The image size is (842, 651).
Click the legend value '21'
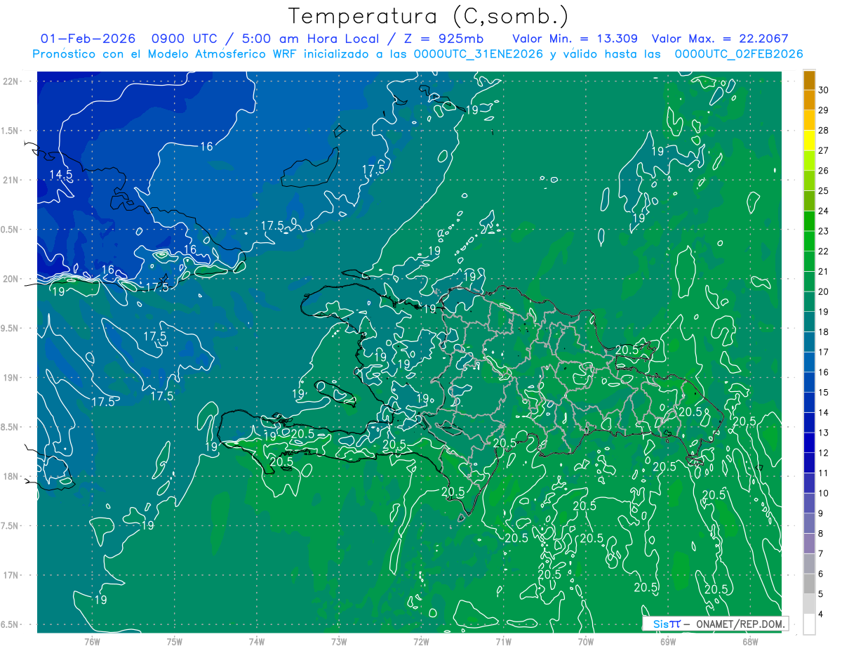[x=824, y=272]
